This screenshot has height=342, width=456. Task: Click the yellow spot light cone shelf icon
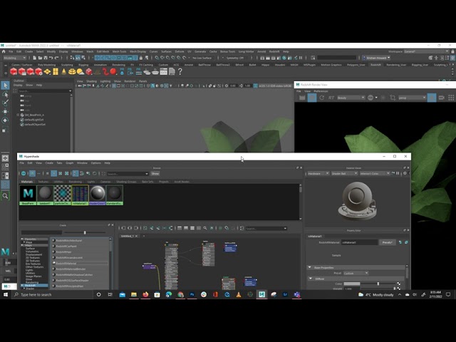[63, 71]
